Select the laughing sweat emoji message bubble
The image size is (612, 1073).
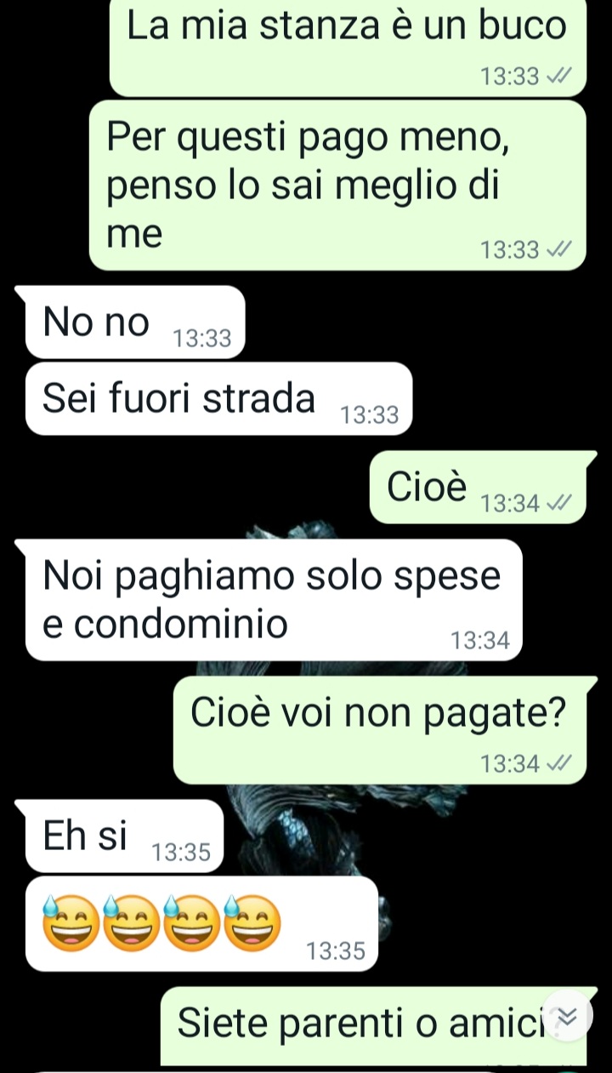coord(201,923)
